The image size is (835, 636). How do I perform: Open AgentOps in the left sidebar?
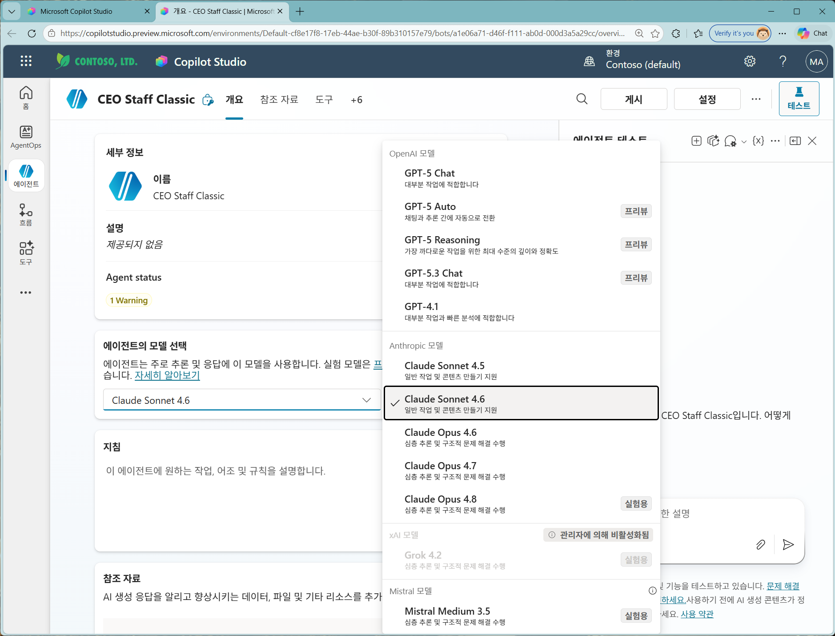click(x=26, y=137)
